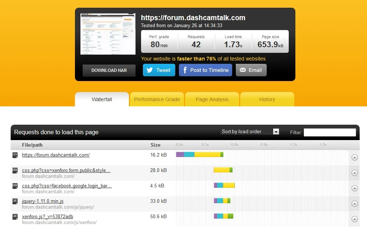Image resolution: width=367 pixels, height=227 pixels.
Task: Open the Sort by load order dropdown
Action: coord(250,132)
